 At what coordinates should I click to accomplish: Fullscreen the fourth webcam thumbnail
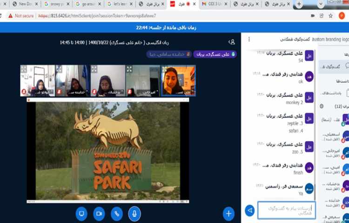pyautogui.click(x=129, y=69)
